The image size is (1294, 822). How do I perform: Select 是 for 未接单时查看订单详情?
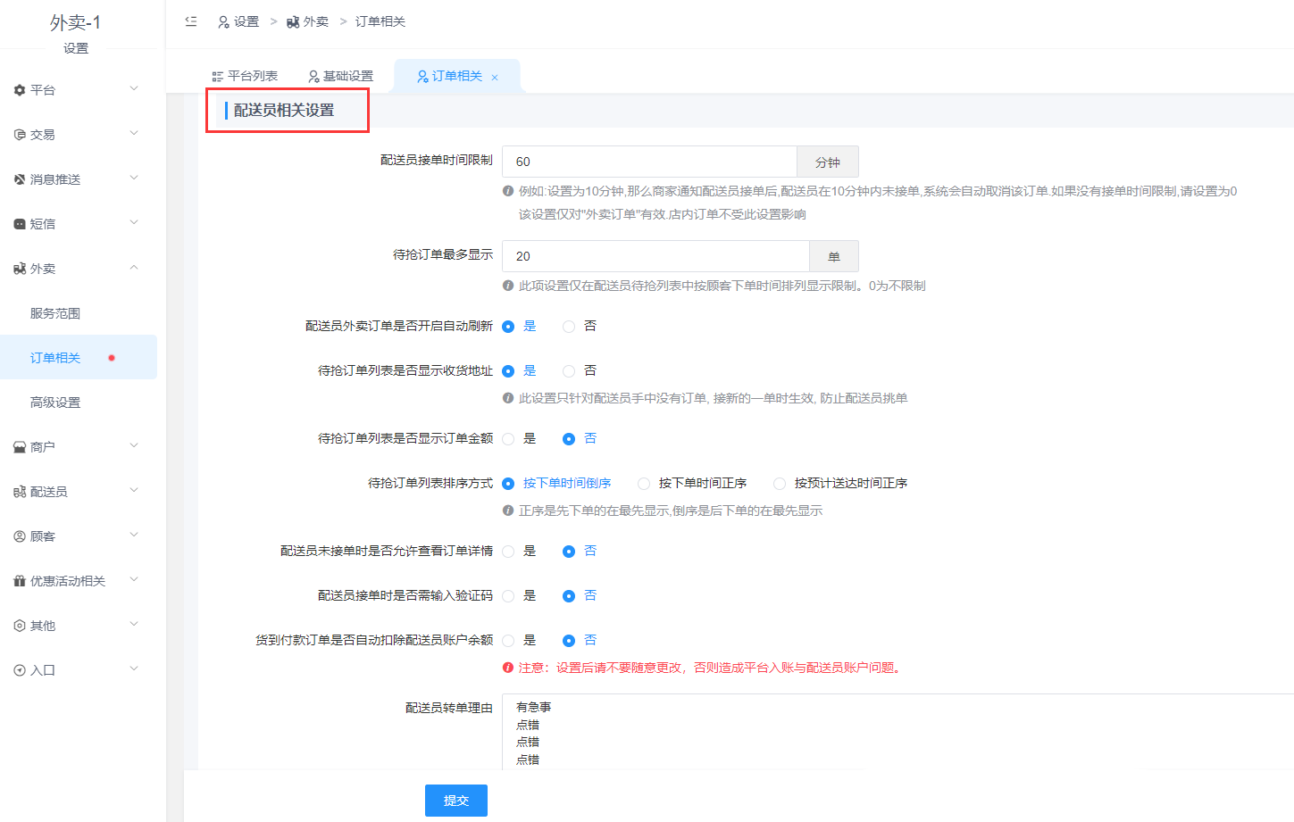pos(508,552)
